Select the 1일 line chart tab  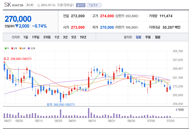tap(25, 37)
